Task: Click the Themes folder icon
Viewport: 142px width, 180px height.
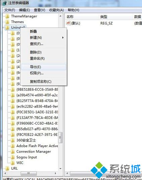Action: coord(7,22)
